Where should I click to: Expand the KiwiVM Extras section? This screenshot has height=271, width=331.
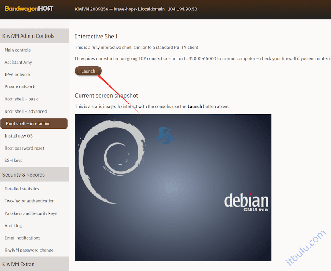point(19,264)
